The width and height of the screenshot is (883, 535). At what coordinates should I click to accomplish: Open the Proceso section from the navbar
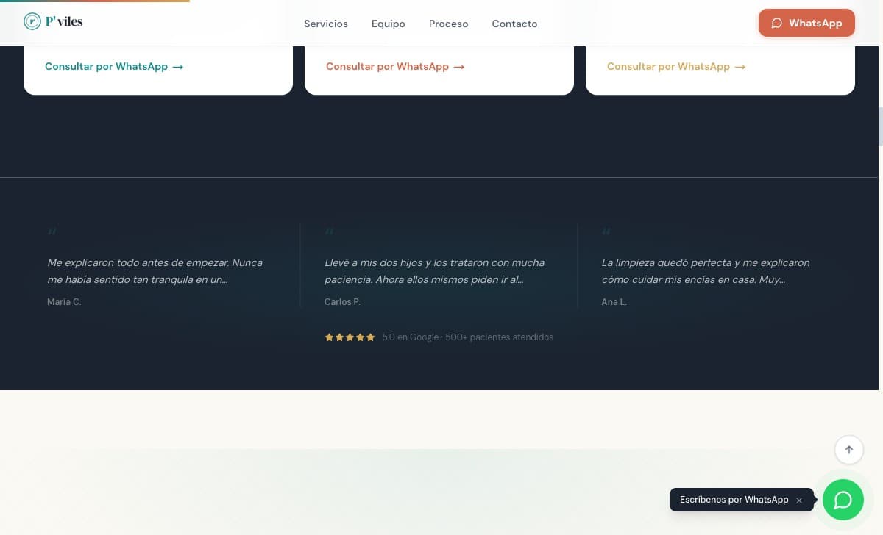pyautogui.click(x=448, y=24)
